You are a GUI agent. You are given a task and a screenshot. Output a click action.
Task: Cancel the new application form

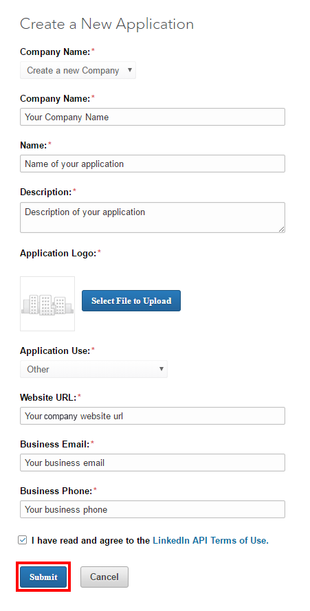104,577
